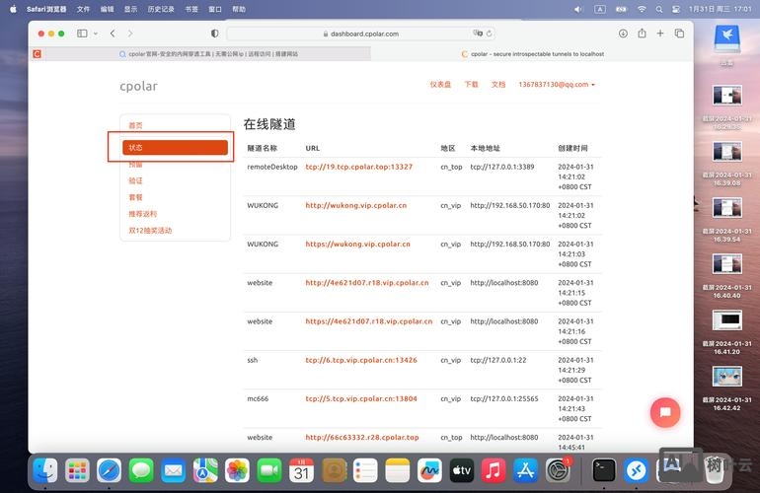Switch to the cpolar secure introspectable tunnels tab
The image size is (760, 493).
tap(532, 54)
